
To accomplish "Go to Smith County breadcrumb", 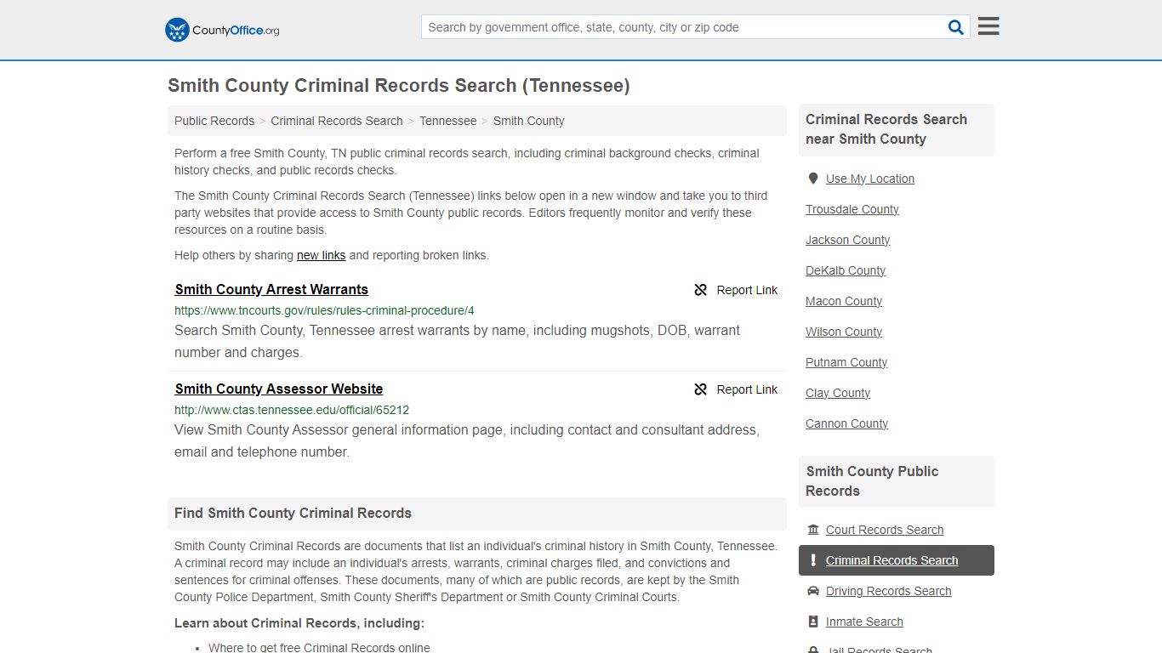I will coord(528,121).
